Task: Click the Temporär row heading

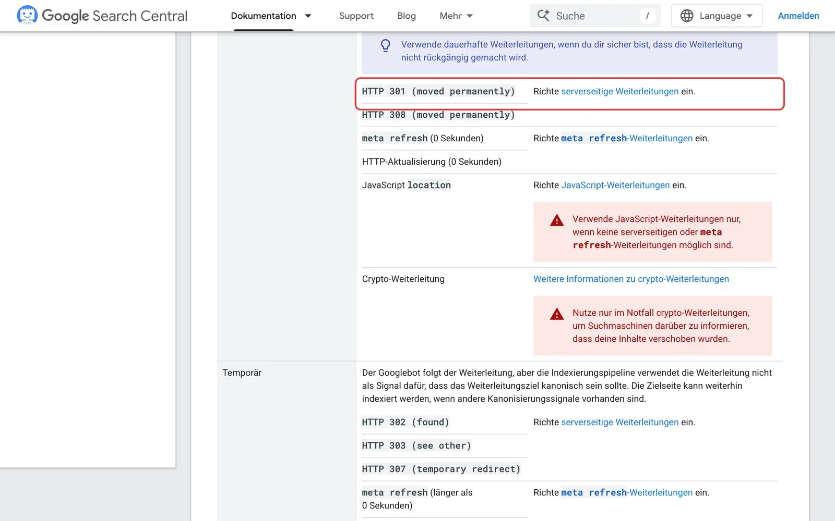Action: pos(242,373)
